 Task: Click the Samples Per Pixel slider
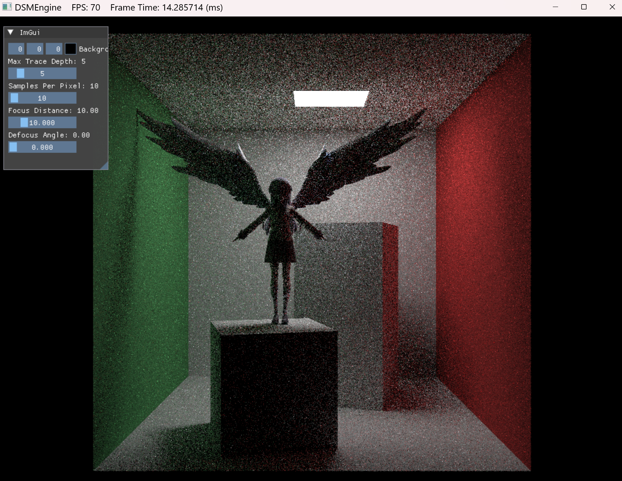42,98
